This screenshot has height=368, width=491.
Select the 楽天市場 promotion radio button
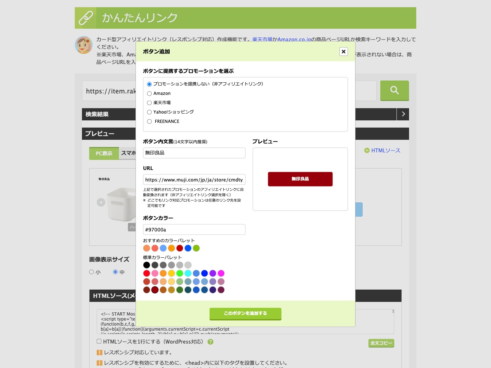coord(149,103)
